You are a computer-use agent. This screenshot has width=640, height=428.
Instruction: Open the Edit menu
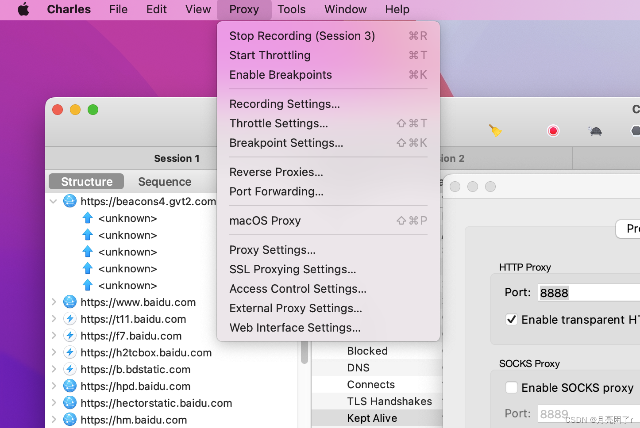pos(157,9)
